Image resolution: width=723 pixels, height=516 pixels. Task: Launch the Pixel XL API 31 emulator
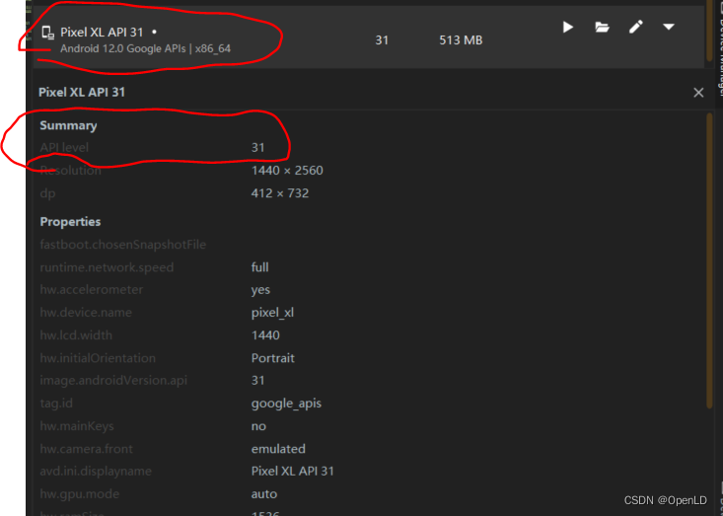click(x=567, y=28)
